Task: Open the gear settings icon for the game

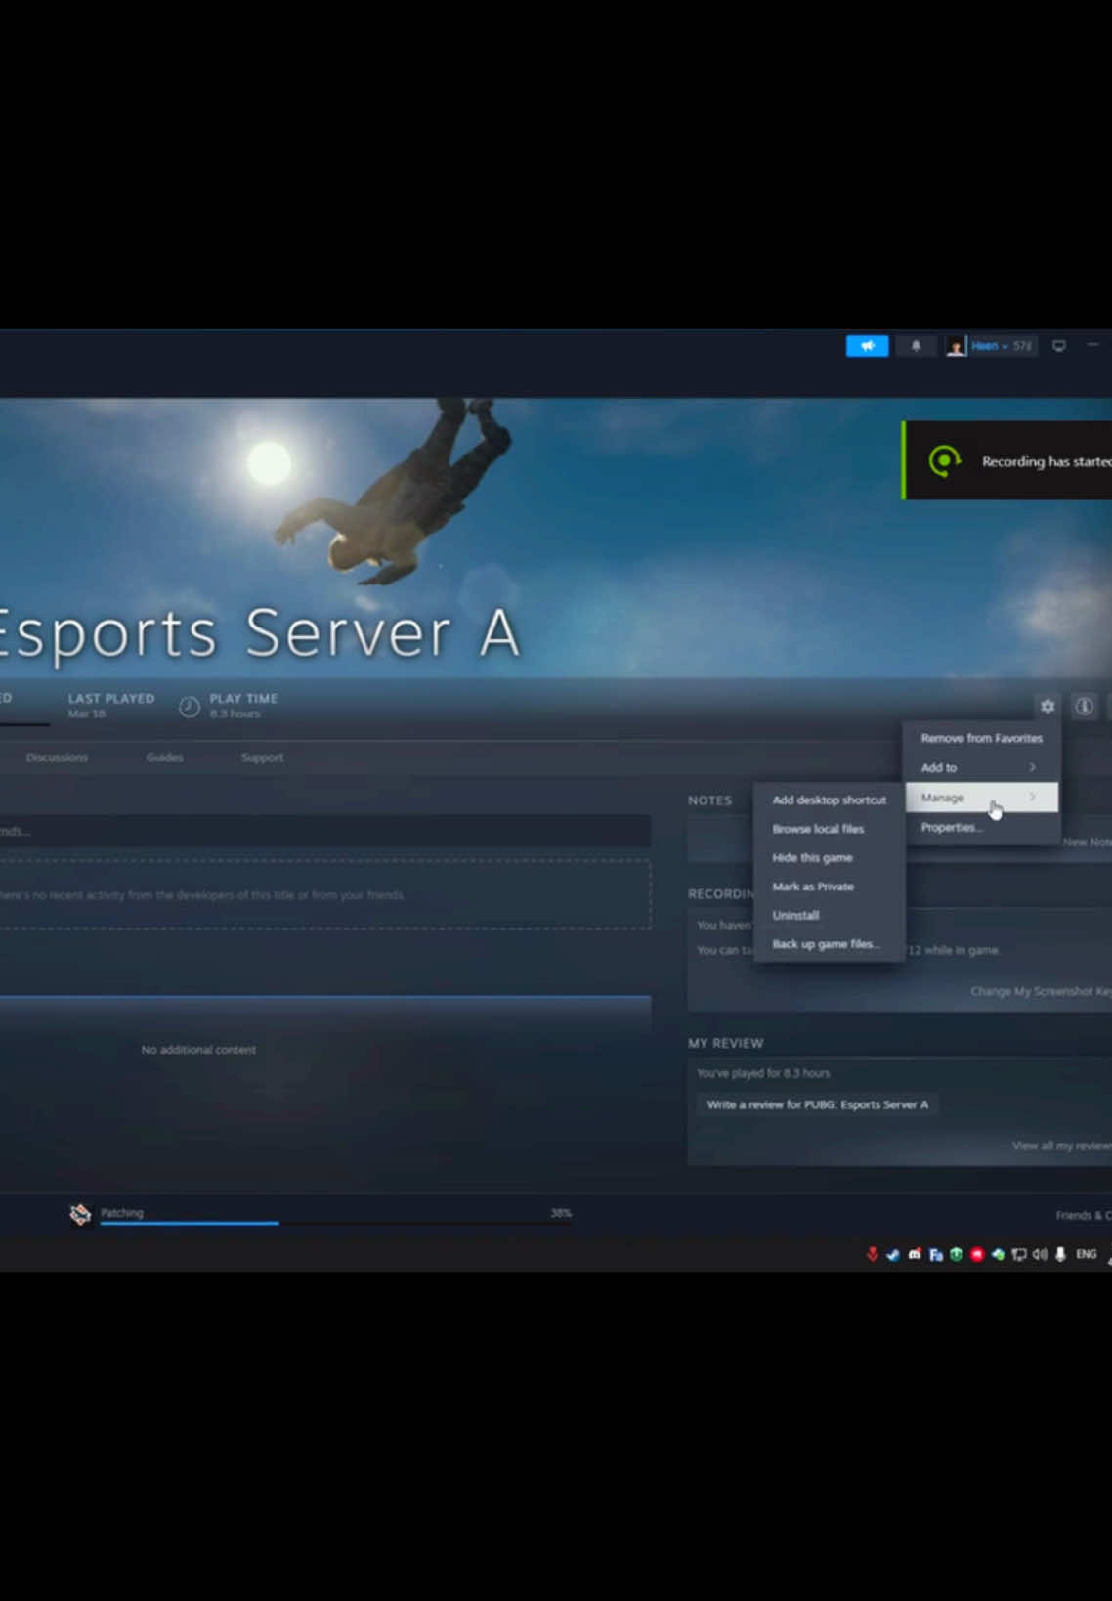Action: tap(1048, 706)
